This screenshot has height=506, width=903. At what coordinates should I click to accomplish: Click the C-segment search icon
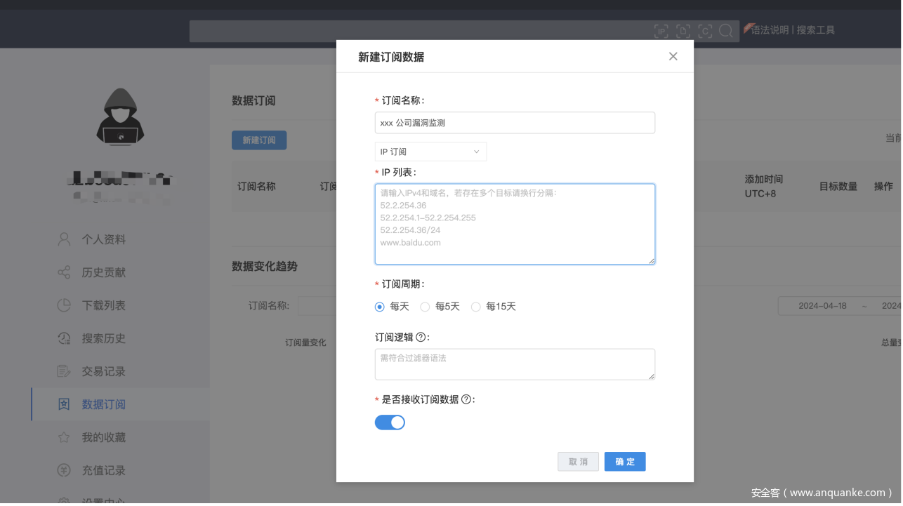[x=705, y=31]
